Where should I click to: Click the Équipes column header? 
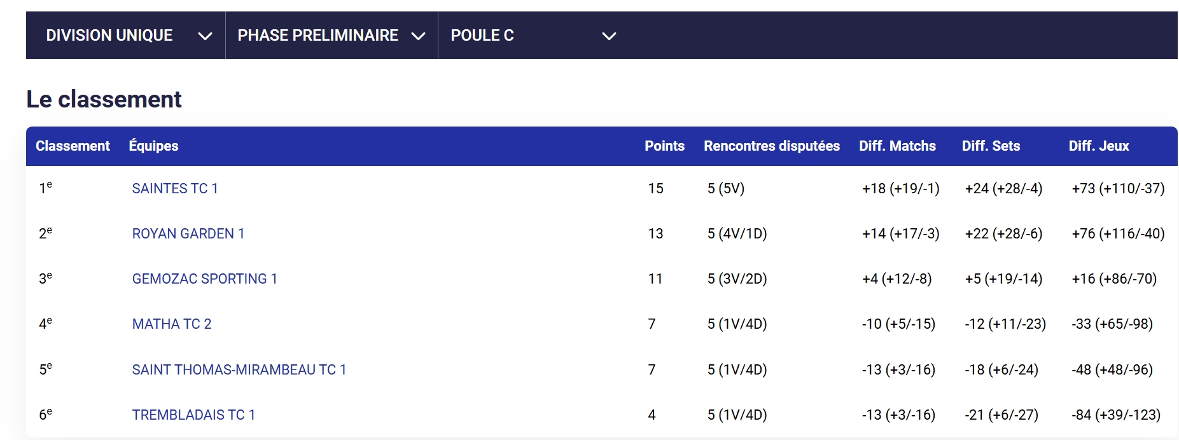(153, 146)
